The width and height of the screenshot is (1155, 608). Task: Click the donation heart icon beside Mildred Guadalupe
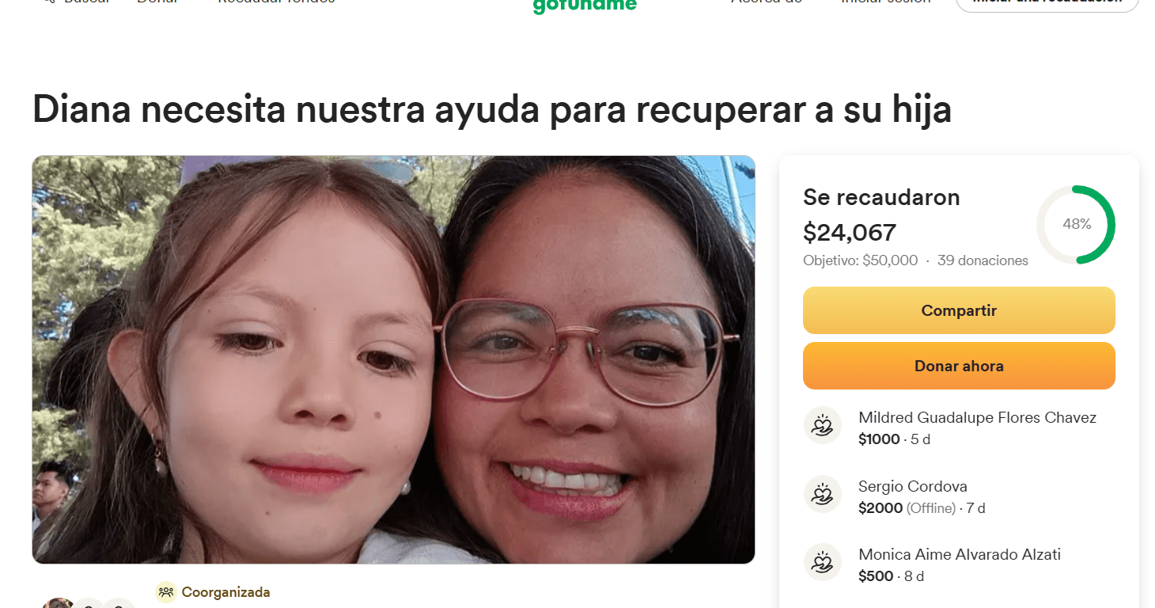point(823,426)
